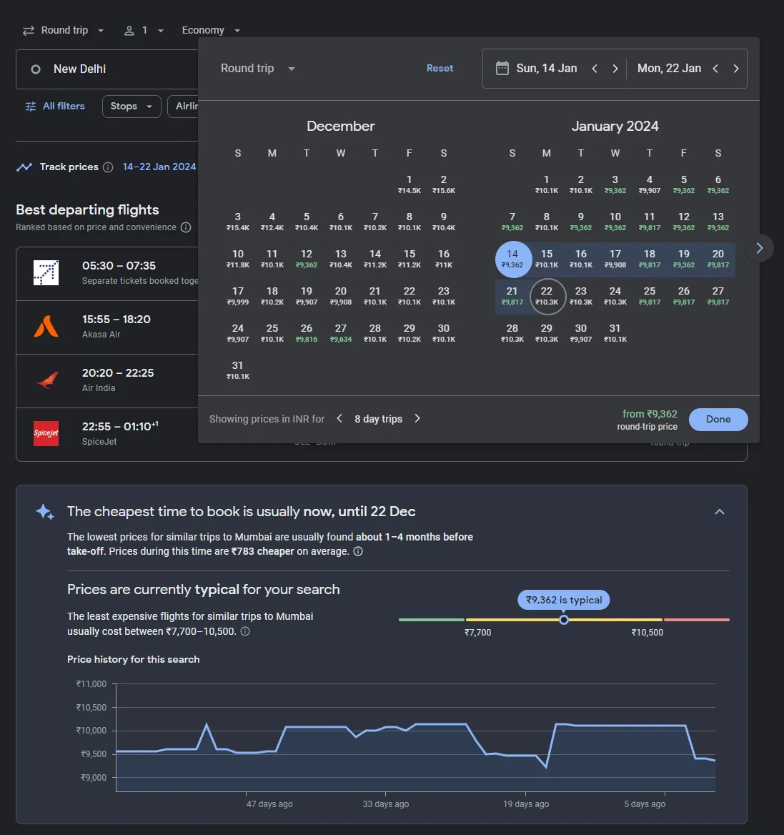
Task: Open the Round trip dropdown above New Delhi
Action: [x=64, y=30]
